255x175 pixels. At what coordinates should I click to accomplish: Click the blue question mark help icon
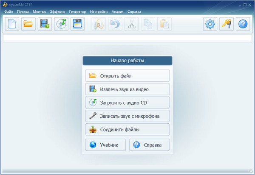243,24
